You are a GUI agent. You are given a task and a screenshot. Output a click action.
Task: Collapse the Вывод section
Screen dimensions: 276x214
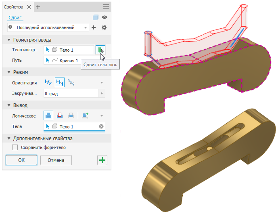pyautogui.click(x=9, y=105)
